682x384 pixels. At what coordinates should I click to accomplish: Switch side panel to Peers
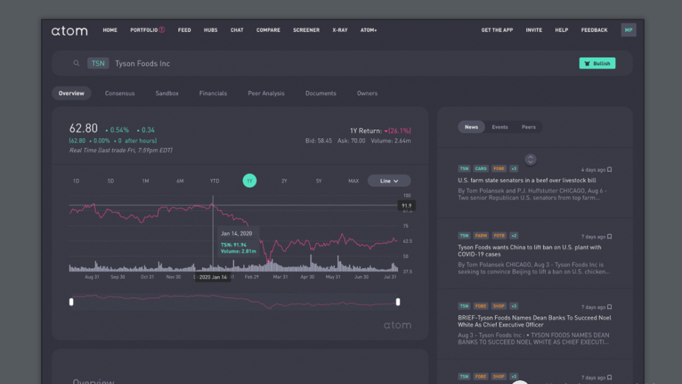pyautogui.click(x=529, y=127)
